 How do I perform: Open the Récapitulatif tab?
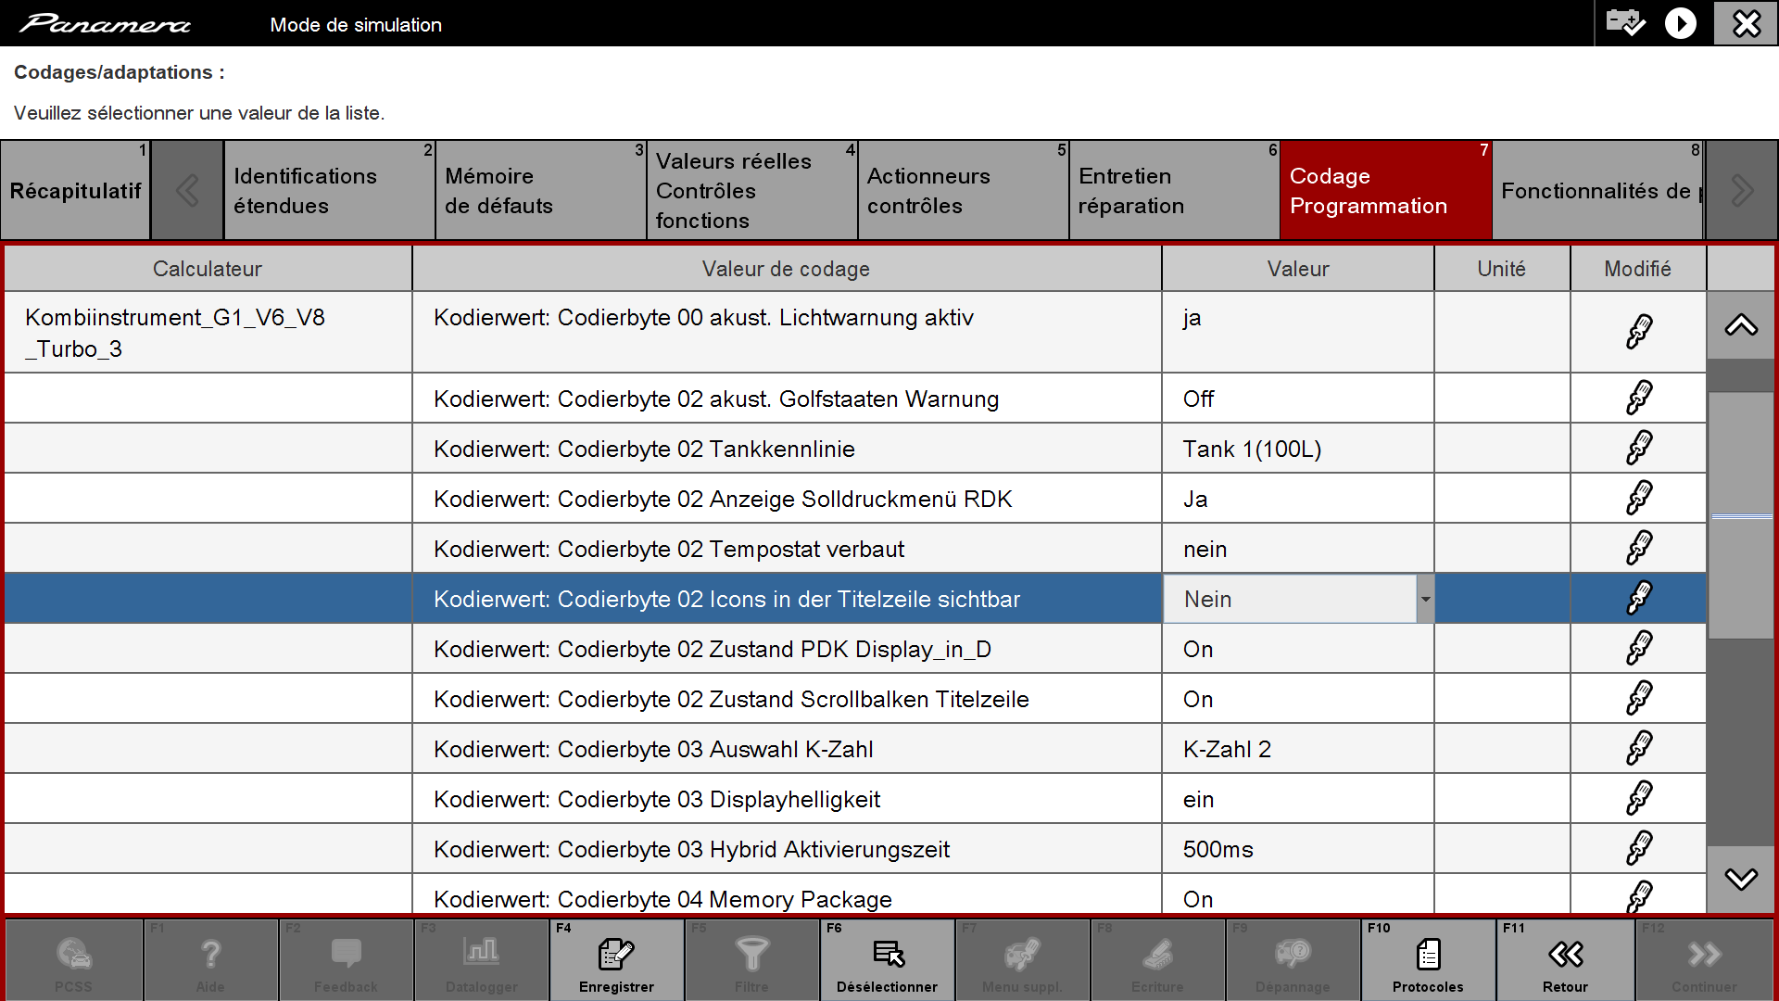(x=75, y=191)
